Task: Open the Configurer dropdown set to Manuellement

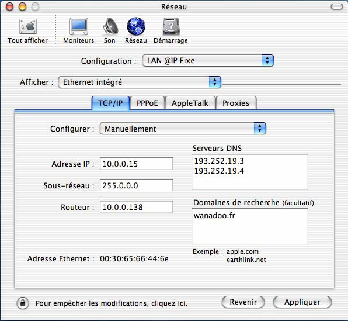Action: [183, 129]
